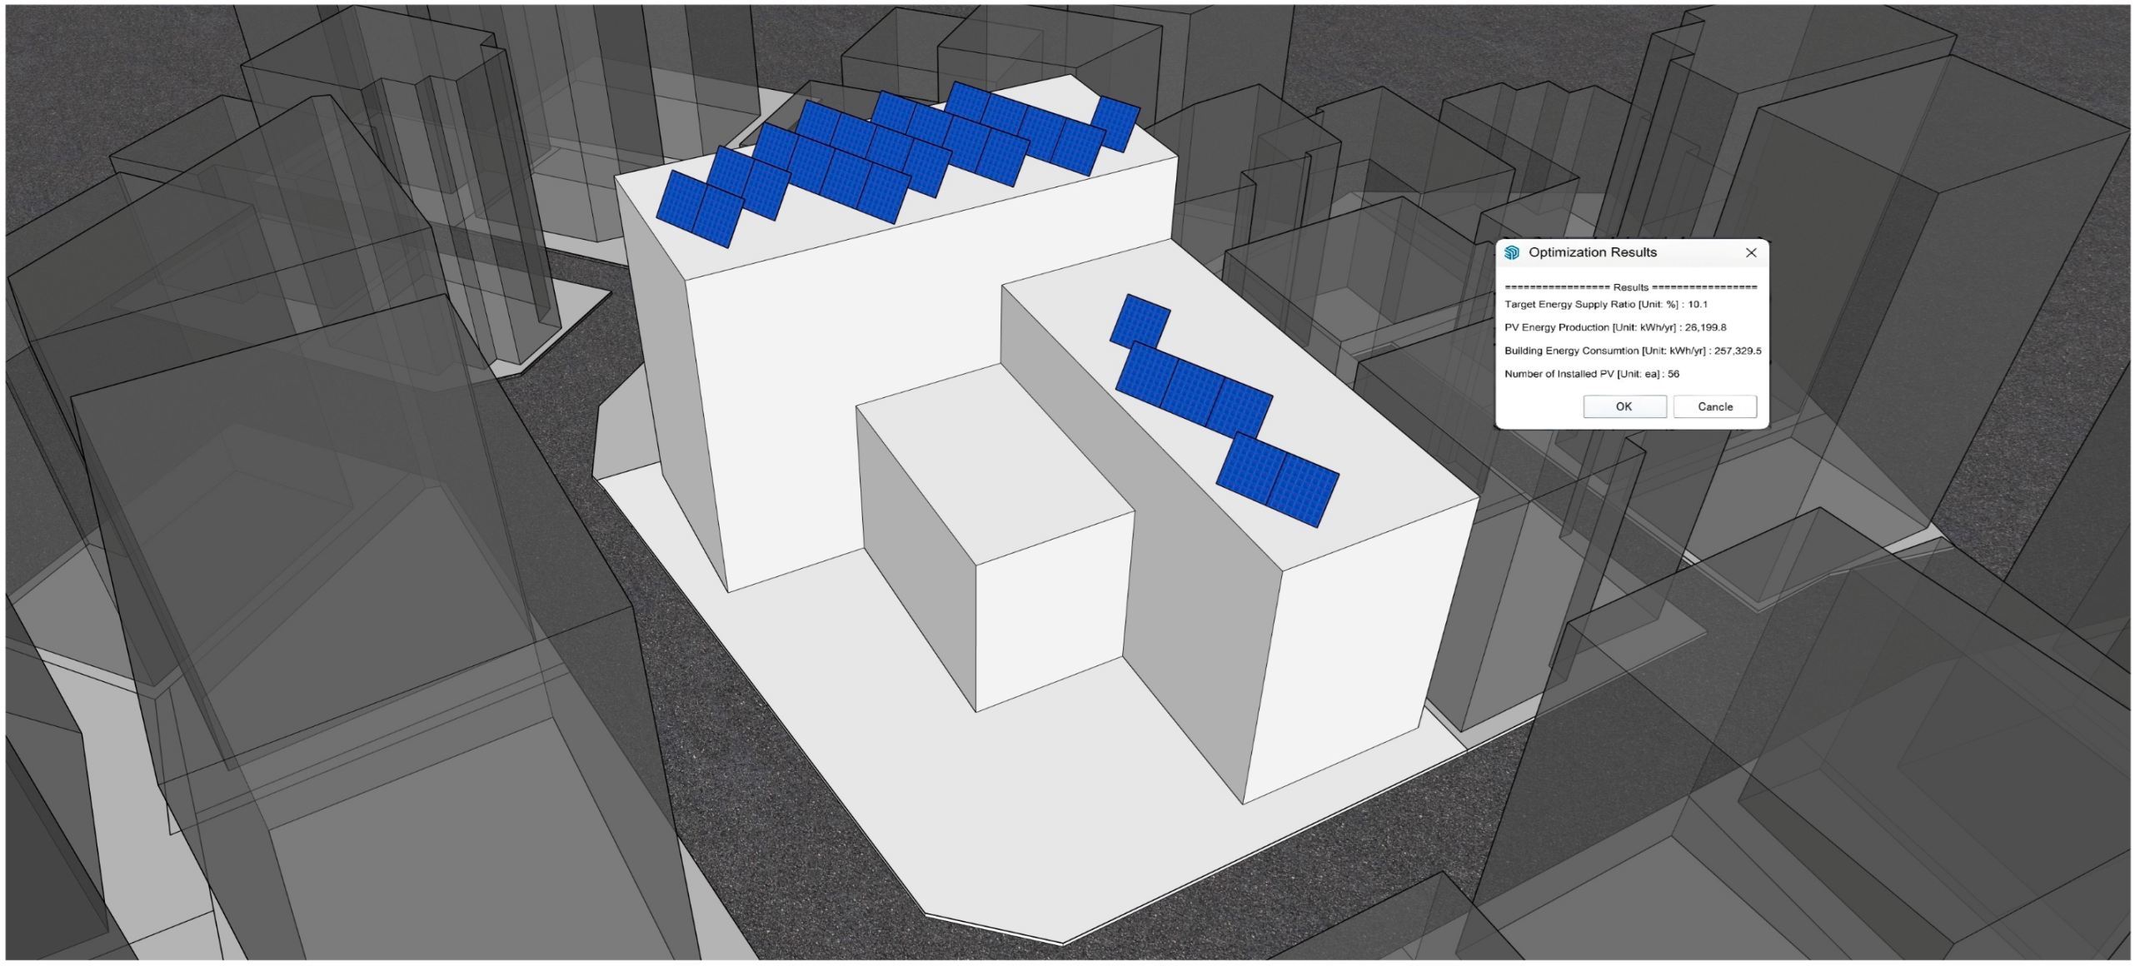Close the Optimization Results dialog
This screenshot has width=2135, height=966.
[1750, 252]
